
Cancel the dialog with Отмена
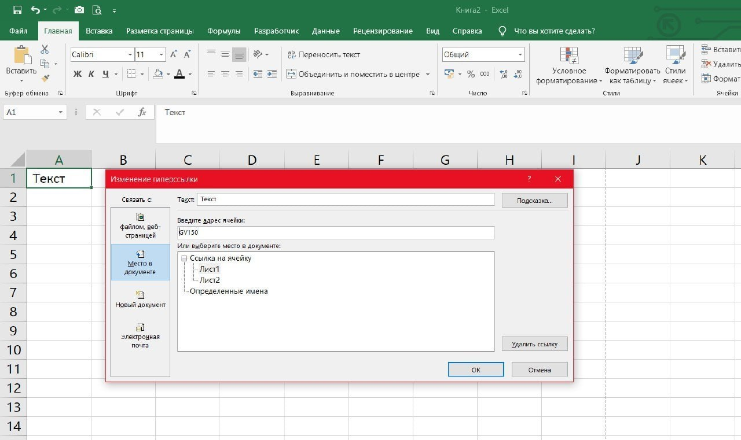(x=540, y=369)
